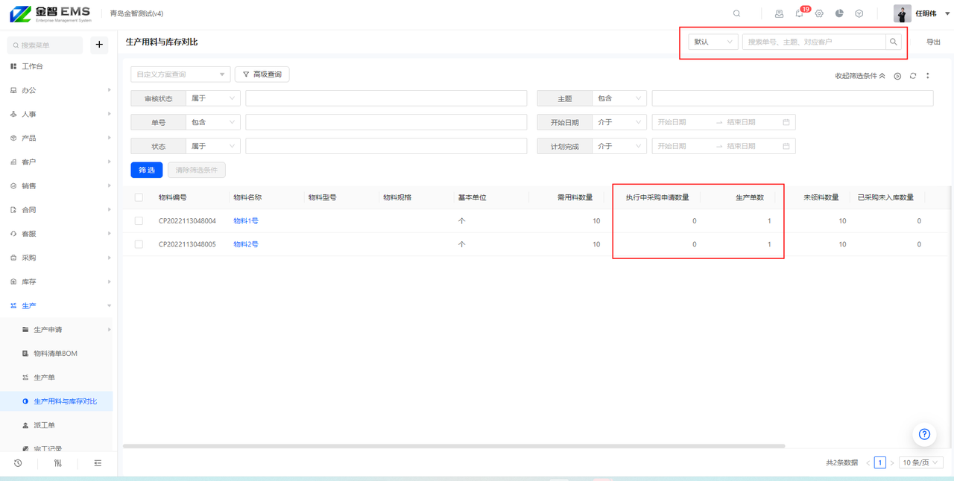Viewport: 954px width, 481px height.
Task: Check the row CP2022113048004 checkbox
Action: [139, 221]
